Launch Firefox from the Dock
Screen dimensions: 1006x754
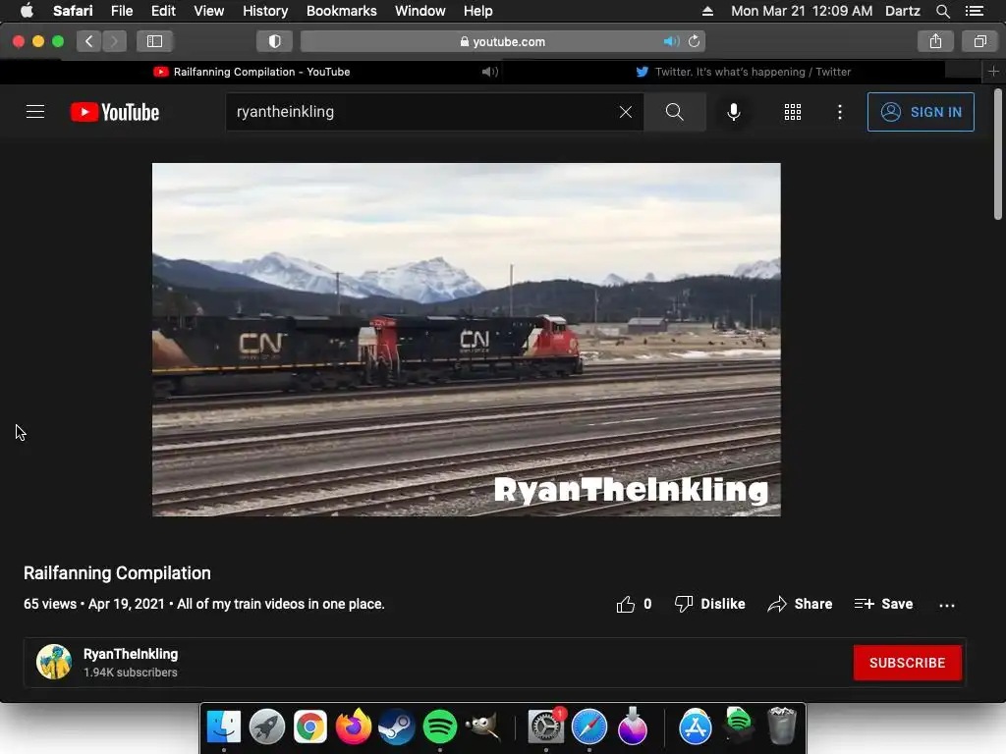(354, 727)
